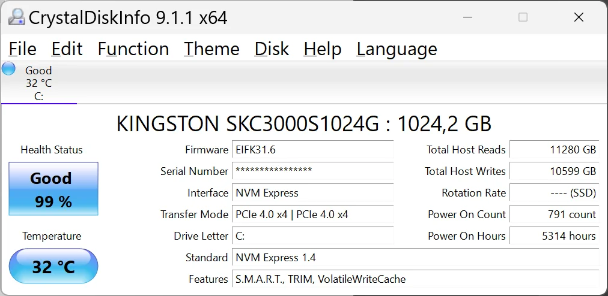Click the KINGSTON SKC3000S1024G drive title
This screenshot has width=608, height=296.
(x=304, y=124)
